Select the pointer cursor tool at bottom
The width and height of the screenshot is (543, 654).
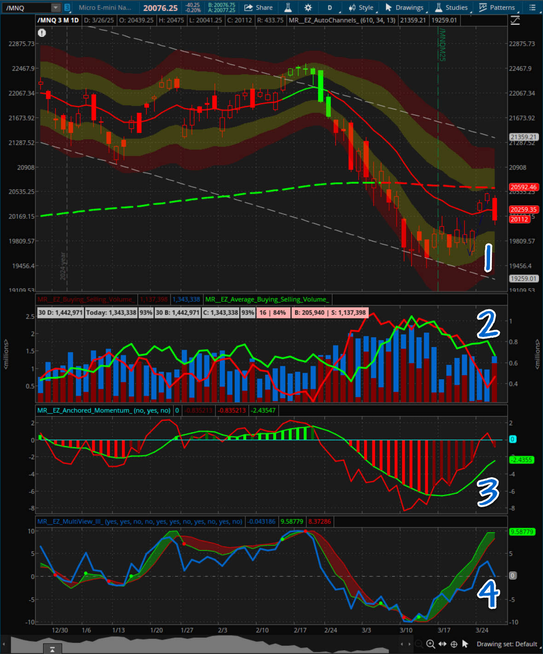tap(465, 644)
